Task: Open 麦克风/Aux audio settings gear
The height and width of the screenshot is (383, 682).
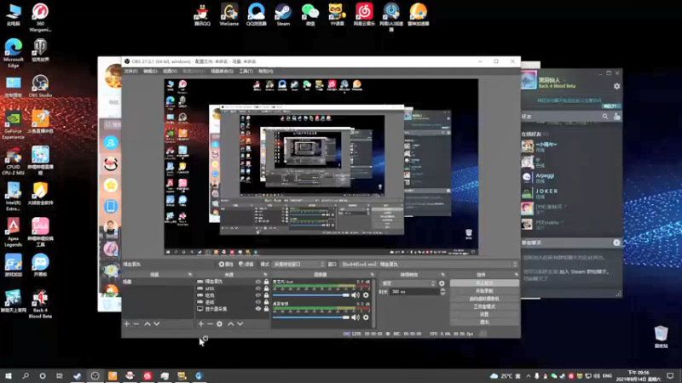Action: point(366,295)
